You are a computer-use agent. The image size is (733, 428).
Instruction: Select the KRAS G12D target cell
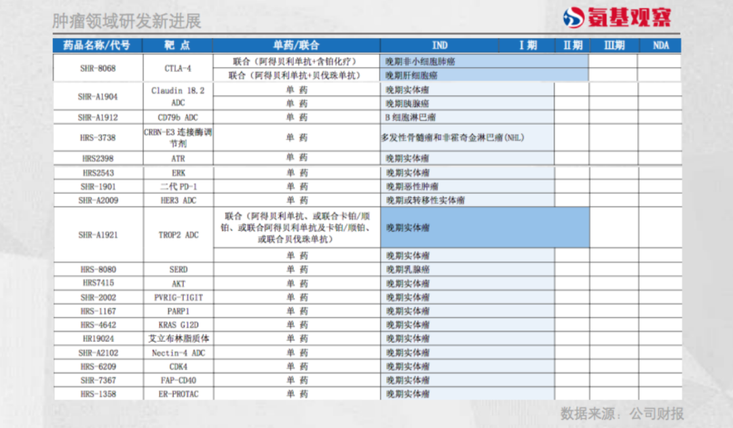177,325
